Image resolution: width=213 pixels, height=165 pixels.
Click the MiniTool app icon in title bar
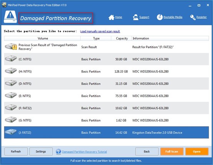(4, 5)
